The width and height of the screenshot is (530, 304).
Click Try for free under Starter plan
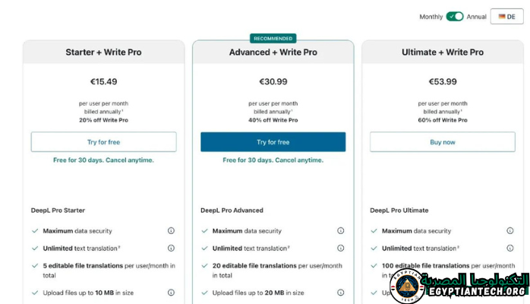click(103, 142)
